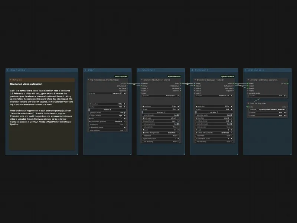Toggle auto_upscale in the Extension 1 node
This screenshot has height=223, width=297.
pyautogui.click(x=161, y=127)
